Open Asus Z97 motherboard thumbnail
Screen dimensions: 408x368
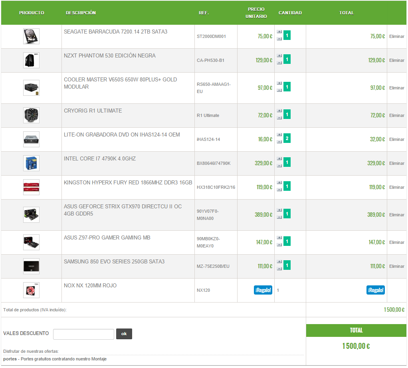click(x=31, y=242)
